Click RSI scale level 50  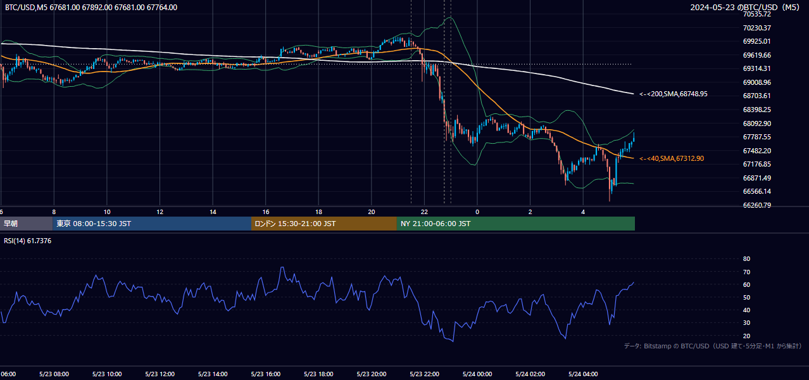click(746, 297)
